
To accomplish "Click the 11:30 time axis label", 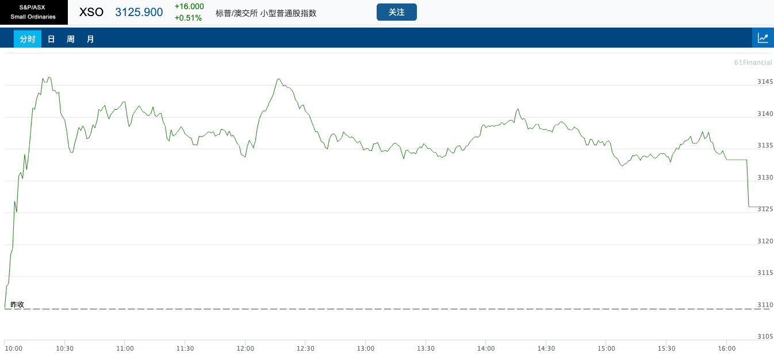I will (185, 348).
